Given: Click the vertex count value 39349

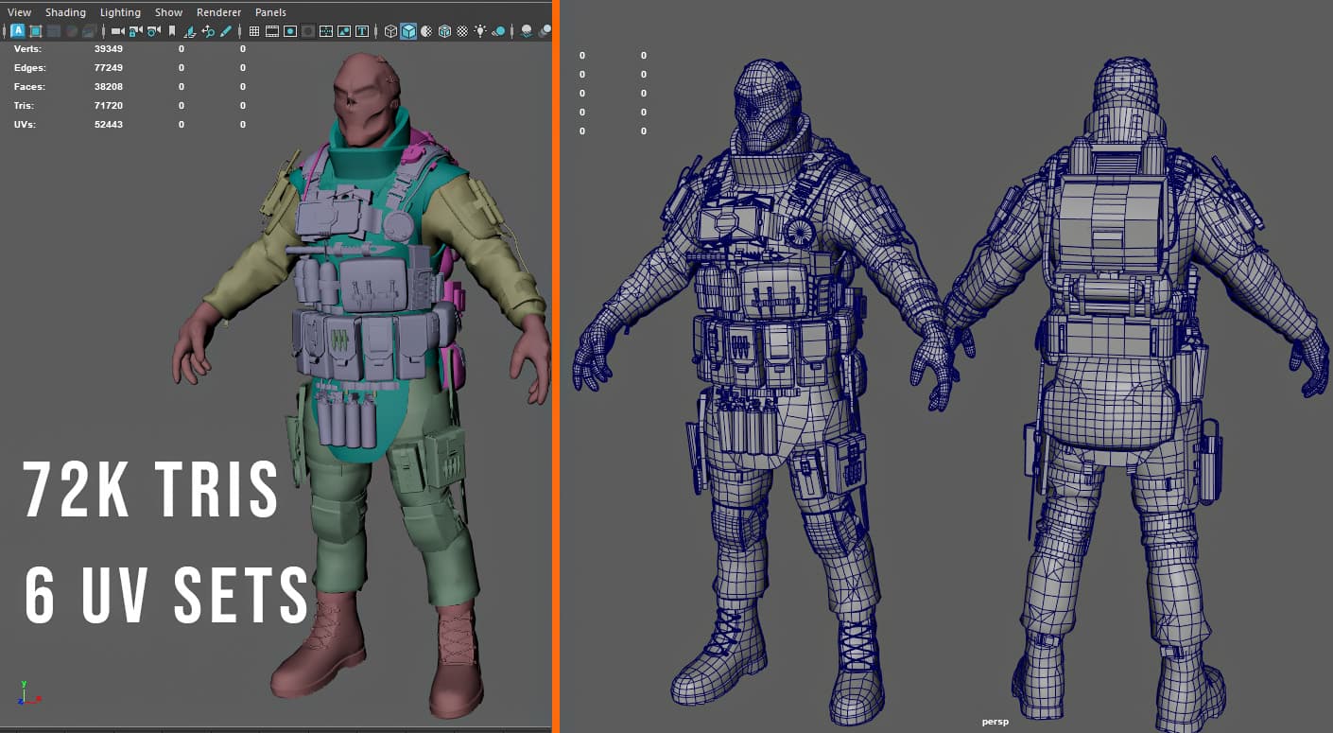Looking at the screenshot, I should click(109, 48).
